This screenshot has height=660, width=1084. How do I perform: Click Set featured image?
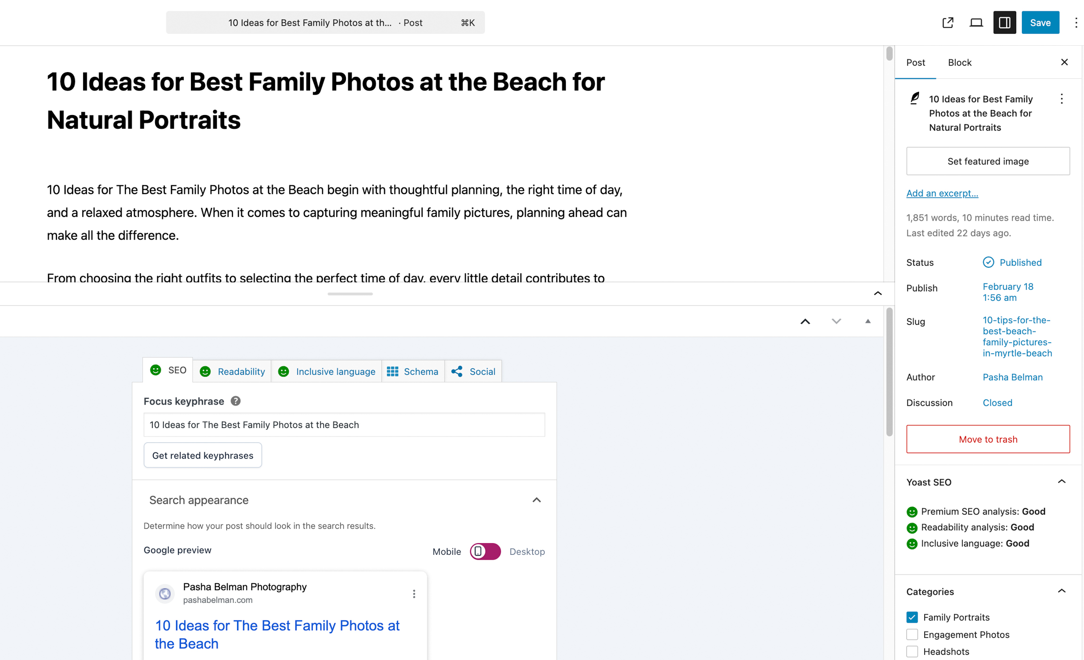[x=988, y=161]
